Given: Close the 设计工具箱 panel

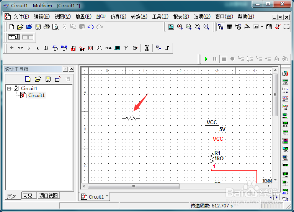Looking at the screenshot, I should pyautogui.click(x=72, y=69).
